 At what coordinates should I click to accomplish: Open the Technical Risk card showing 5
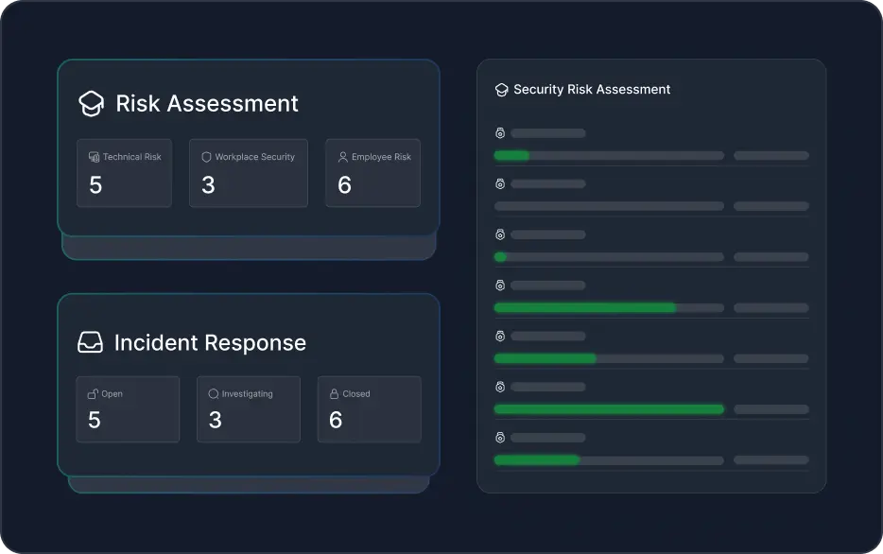(x=124, y=173)
